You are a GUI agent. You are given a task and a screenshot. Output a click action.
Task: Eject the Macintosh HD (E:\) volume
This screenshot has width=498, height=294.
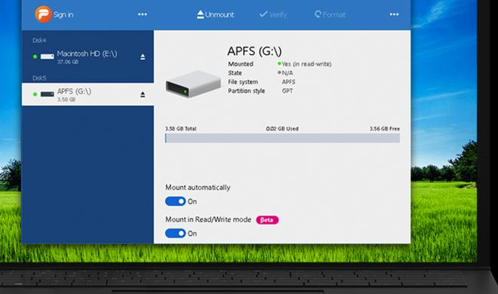click(143, 57)
